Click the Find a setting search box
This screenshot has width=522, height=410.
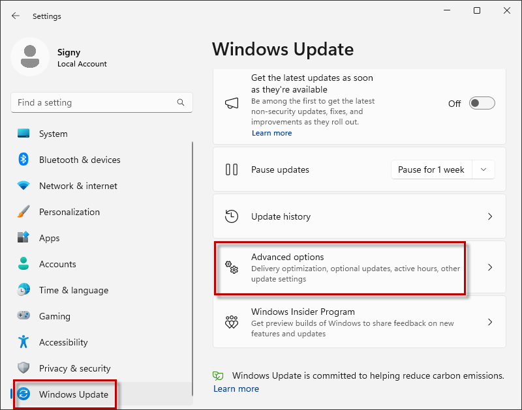[102, 102]
